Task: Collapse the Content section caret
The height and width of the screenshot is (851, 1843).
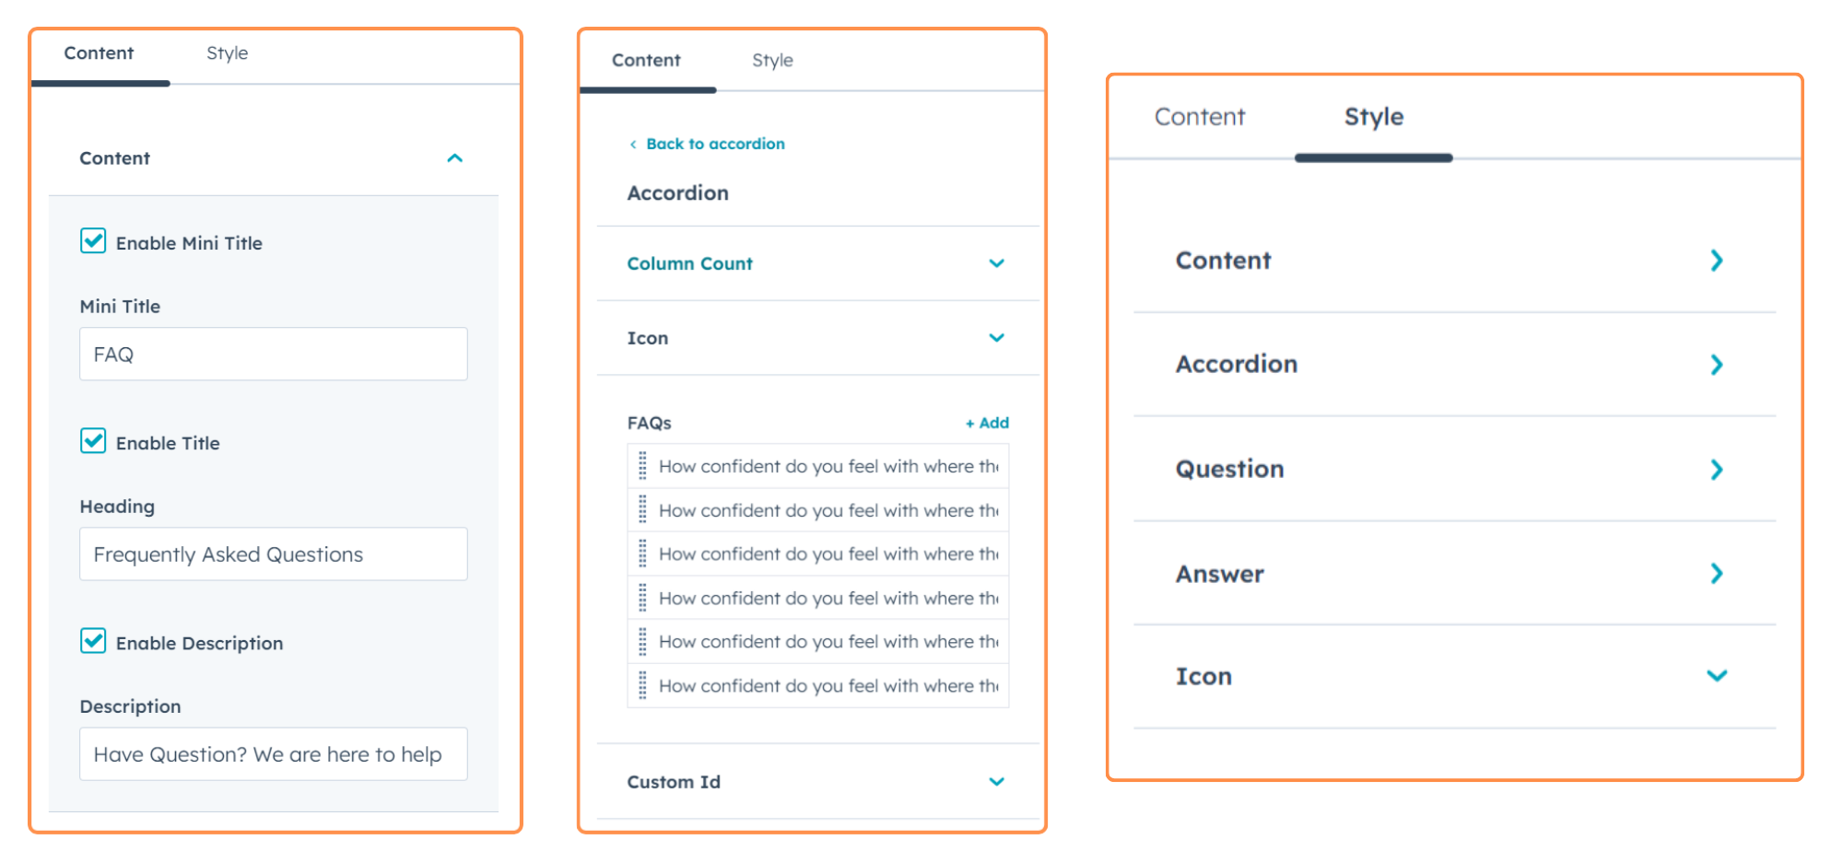Action: [x=454, y=158]
